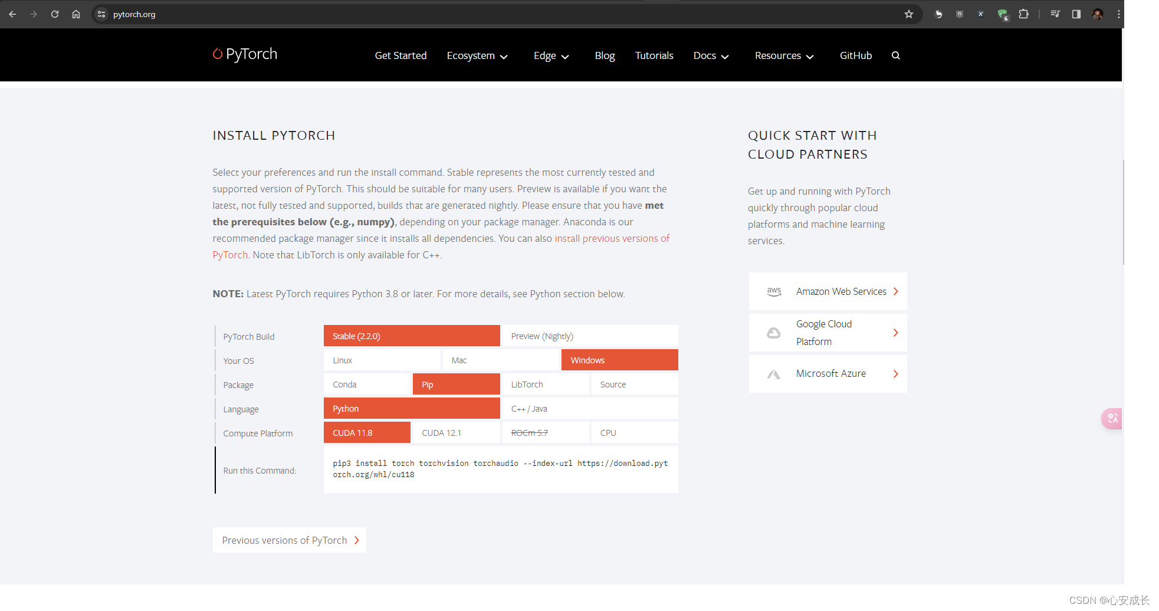1159x611 pixels.
Task: Choose Mac as your OS
Action: (x=501, y=360)
